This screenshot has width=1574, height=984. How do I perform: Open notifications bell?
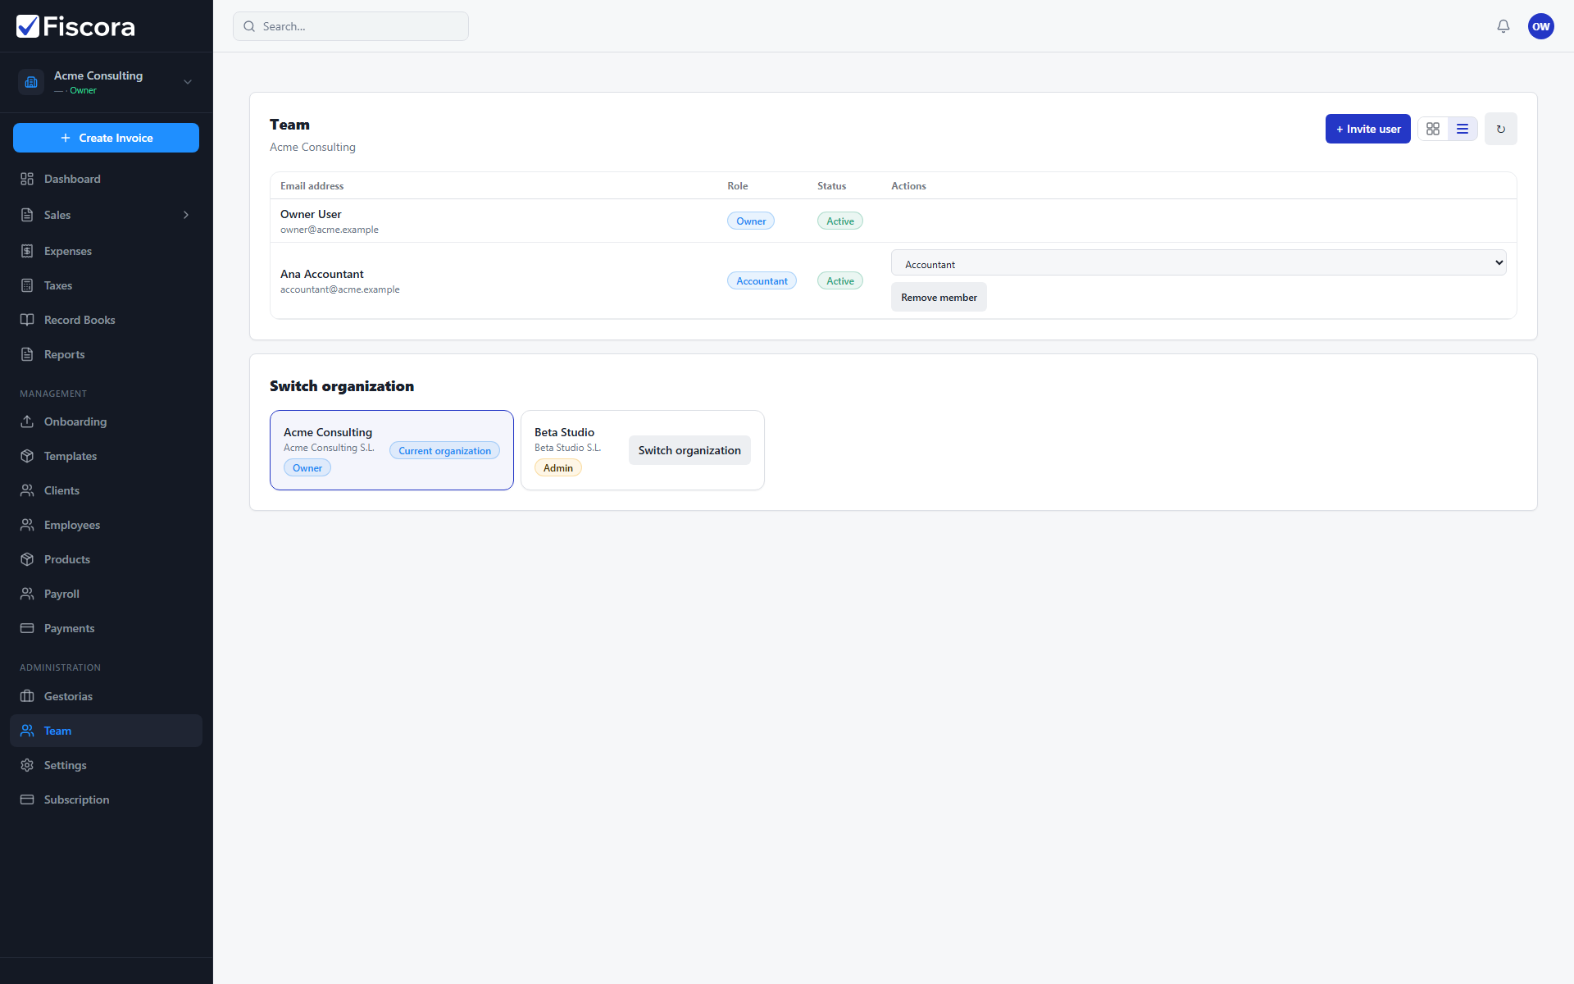click(1503, 26)
